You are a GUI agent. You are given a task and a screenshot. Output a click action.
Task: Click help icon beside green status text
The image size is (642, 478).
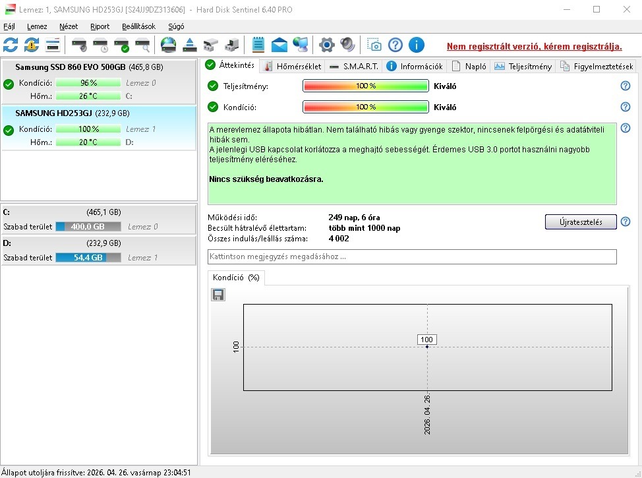pos(626,128)
